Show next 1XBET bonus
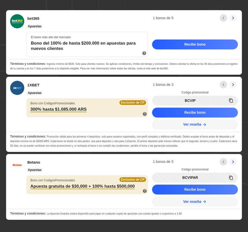248x232 pixels. click(x=233, y=85)
